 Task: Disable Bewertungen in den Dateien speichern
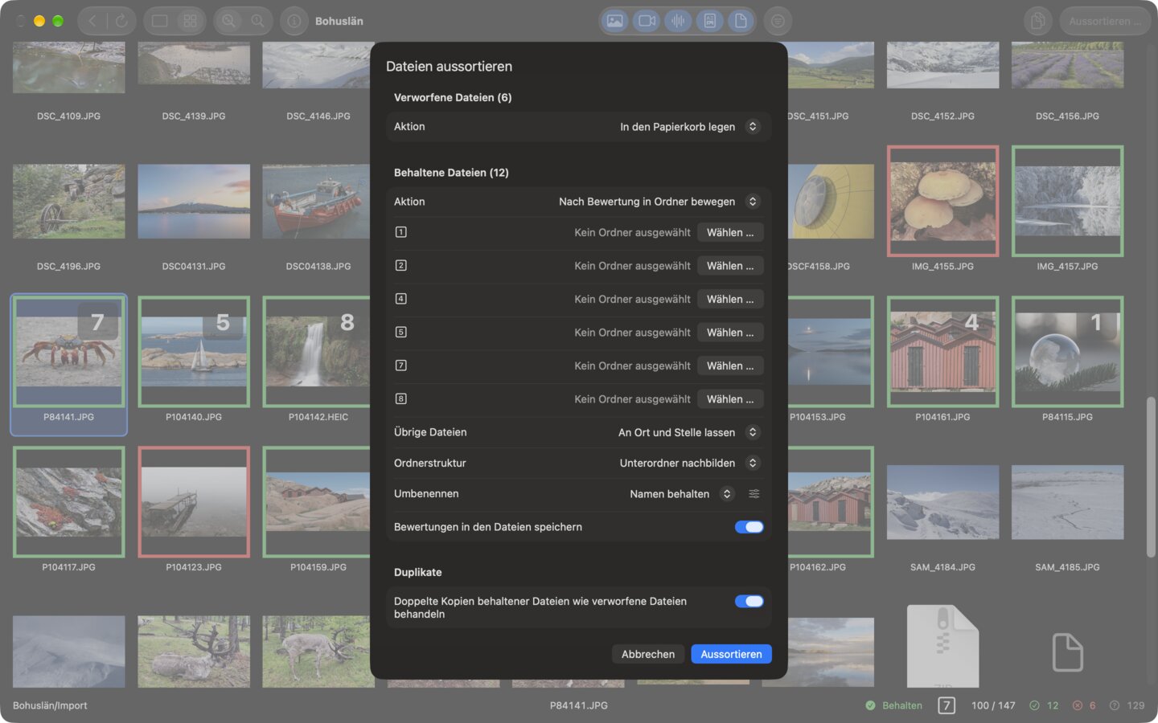pyautogui.click(x=749, y=527)
